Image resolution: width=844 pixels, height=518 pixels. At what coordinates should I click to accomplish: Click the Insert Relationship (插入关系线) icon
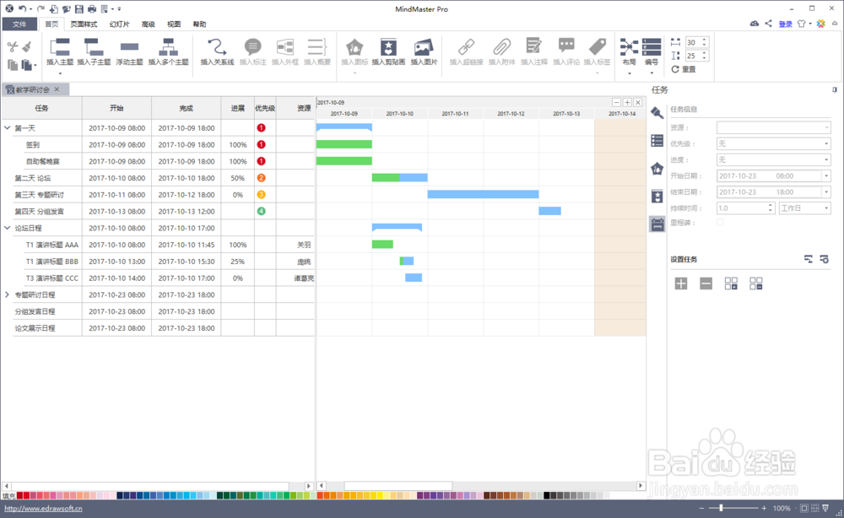(217, 48)
